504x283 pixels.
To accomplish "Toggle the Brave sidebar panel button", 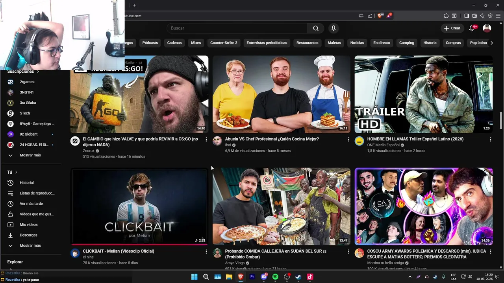I will [x=467, y=16].
